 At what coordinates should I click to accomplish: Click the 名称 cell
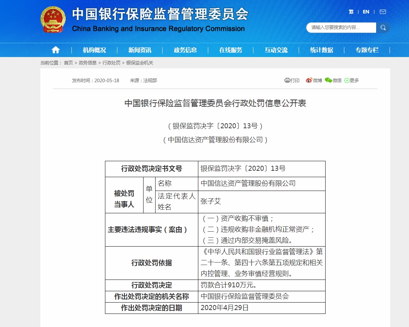(x=177, y=184)
